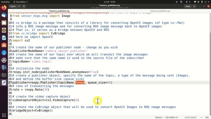Click comment '# create the video capture object'
This screenshot has height=119, width=211.
[x=41, y=97]
